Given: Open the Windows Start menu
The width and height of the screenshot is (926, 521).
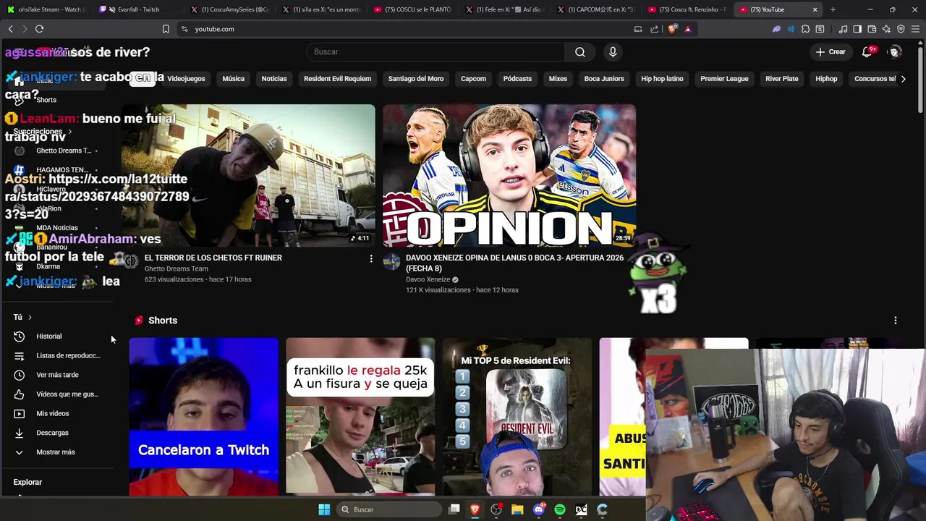Looking at the screenshot, I should point(324,509).
